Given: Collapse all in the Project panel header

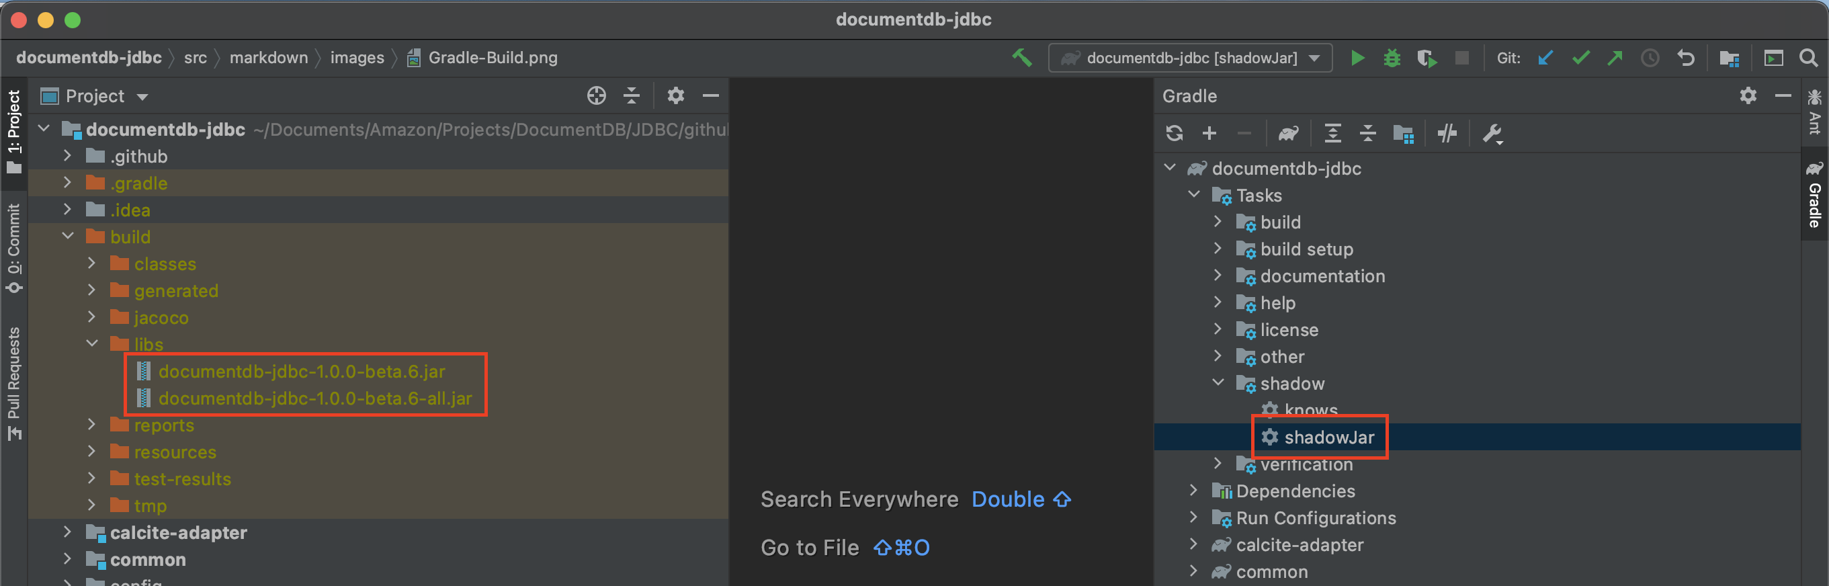Looking at the screenshot, I should pyautogui.click(x=631, y=95).
